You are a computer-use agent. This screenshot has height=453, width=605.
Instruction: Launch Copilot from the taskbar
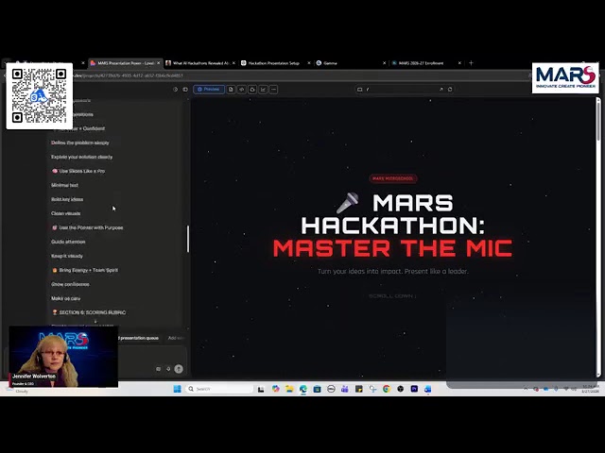pos(275,389)
